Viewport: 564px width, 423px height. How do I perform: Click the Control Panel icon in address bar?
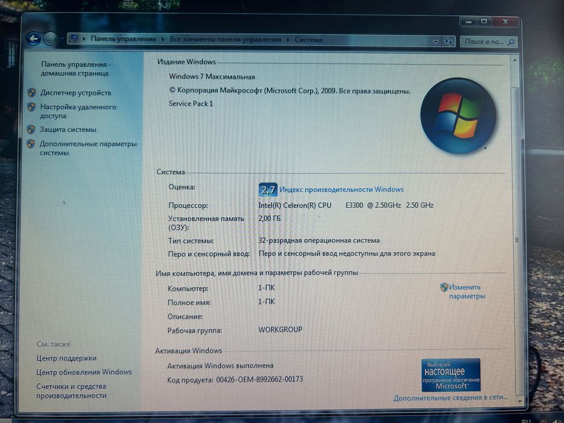tap(74, 38)
